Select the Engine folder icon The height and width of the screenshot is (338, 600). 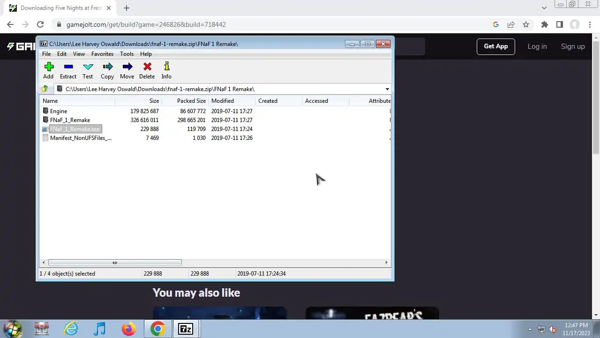(x=45, y=111)
